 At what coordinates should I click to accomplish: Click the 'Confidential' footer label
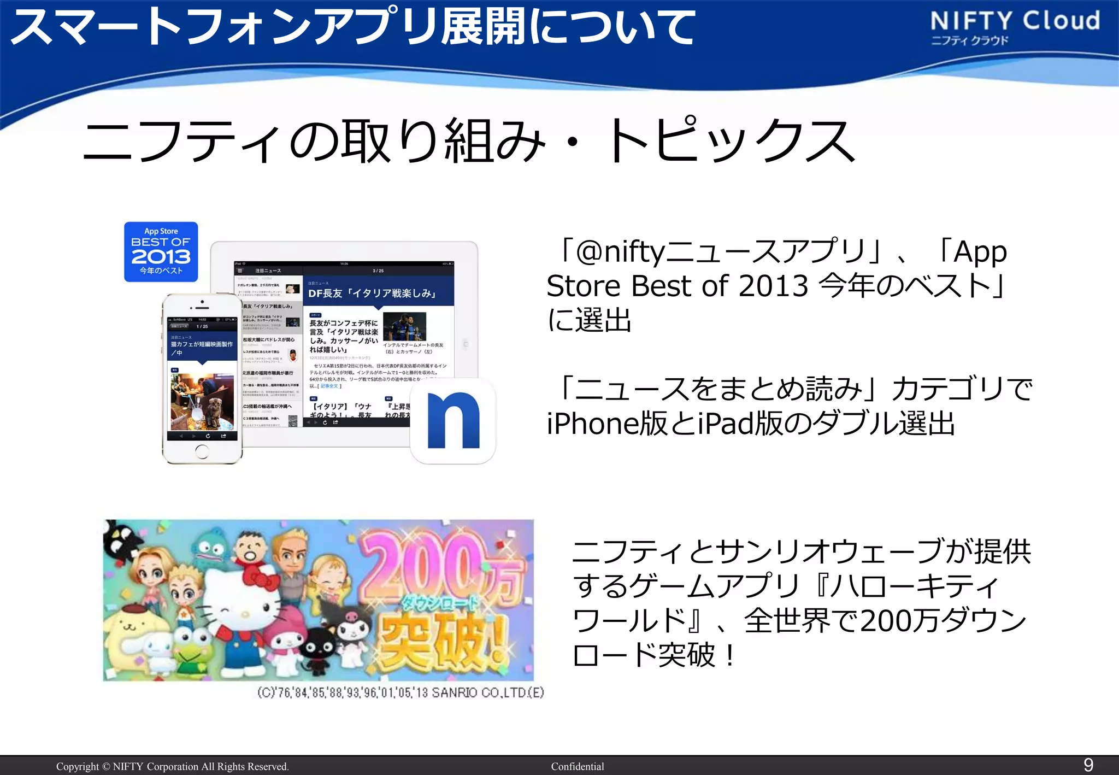coord(578,766)
